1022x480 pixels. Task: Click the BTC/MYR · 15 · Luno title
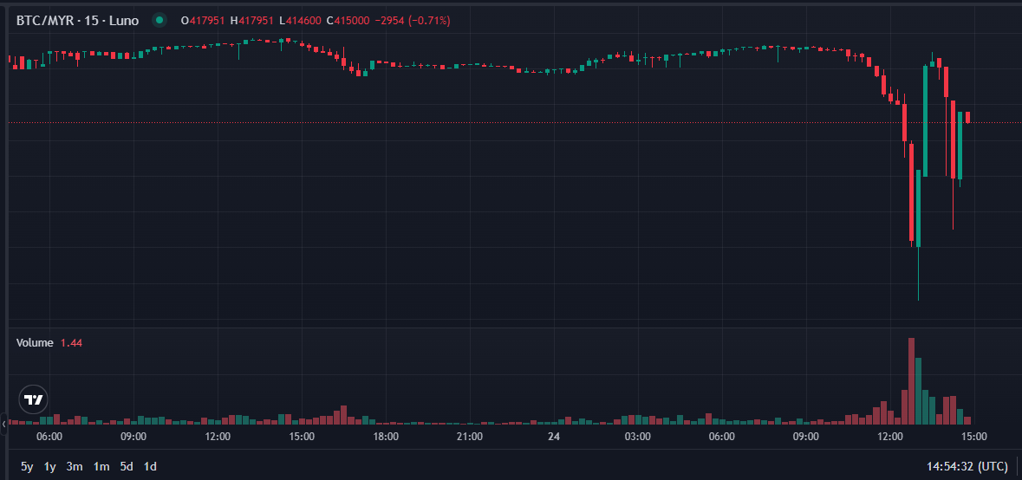(77, 20)
